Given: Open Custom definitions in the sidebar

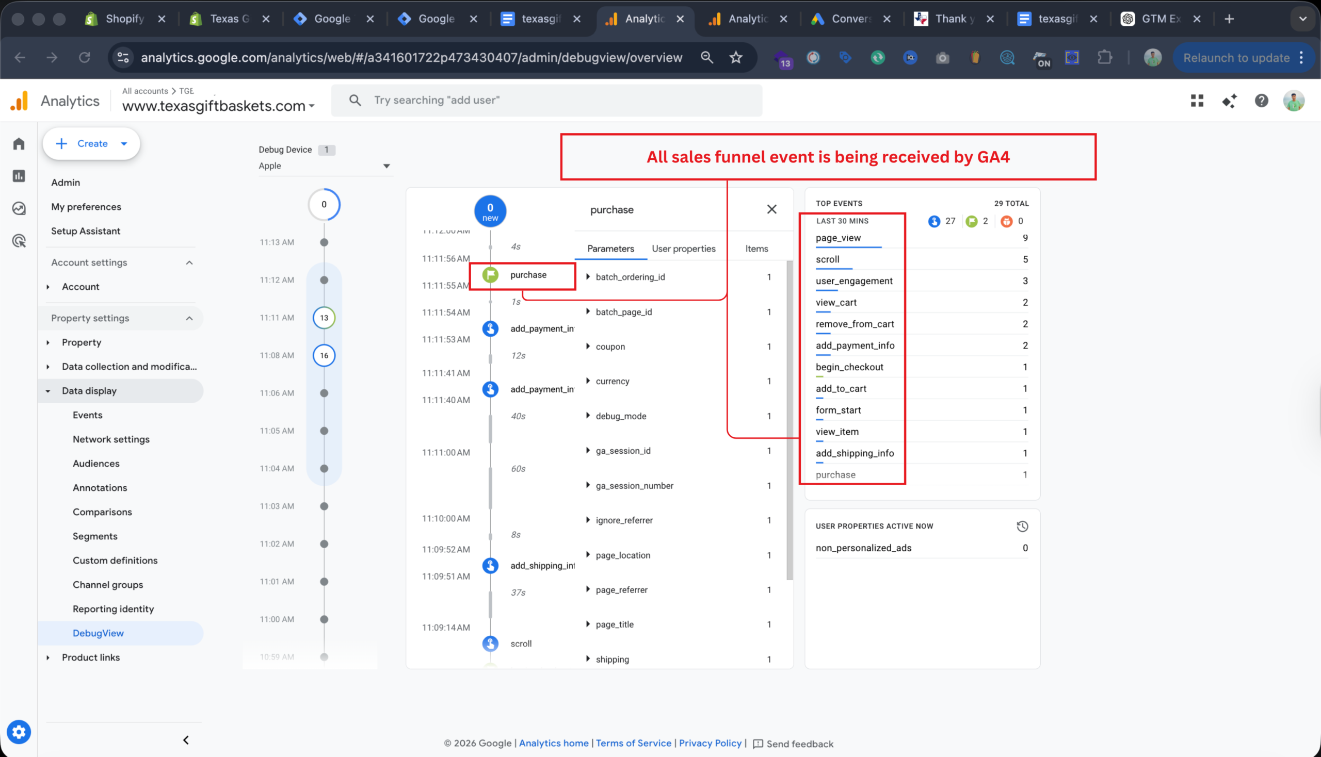Looking at the screenshot, I should 115,561.
